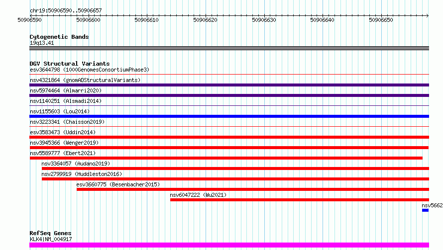
Task: Click the nsv1155603 Lou2014 label
Action: point(60,111)
